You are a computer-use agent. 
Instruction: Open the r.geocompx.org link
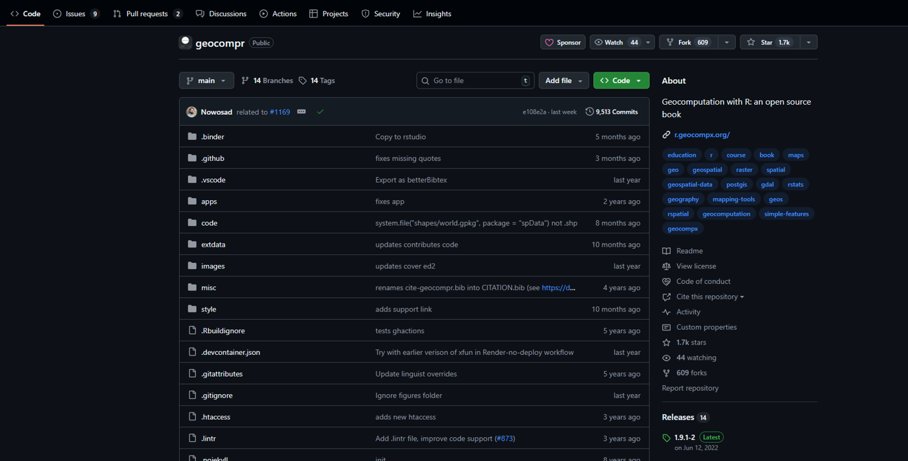pyautogui.click(x=702, y=135)
